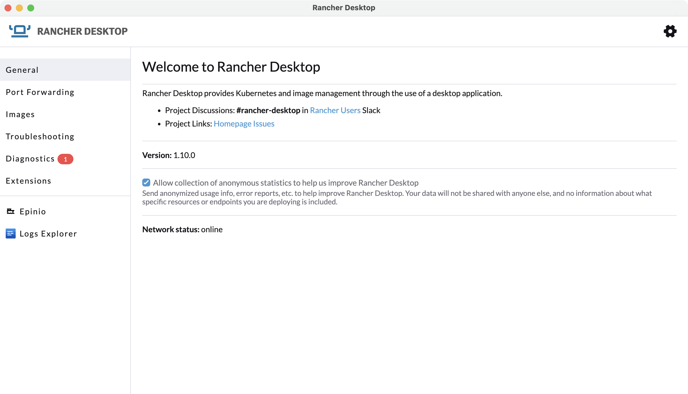Open the Rancher Users Slack link
688x394 pixels.
(335, 110)
